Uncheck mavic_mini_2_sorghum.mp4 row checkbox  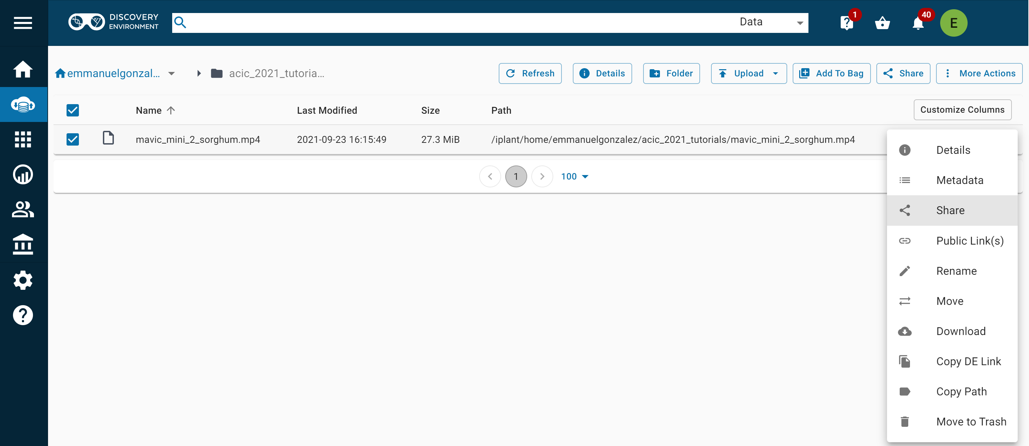(73, 139)
